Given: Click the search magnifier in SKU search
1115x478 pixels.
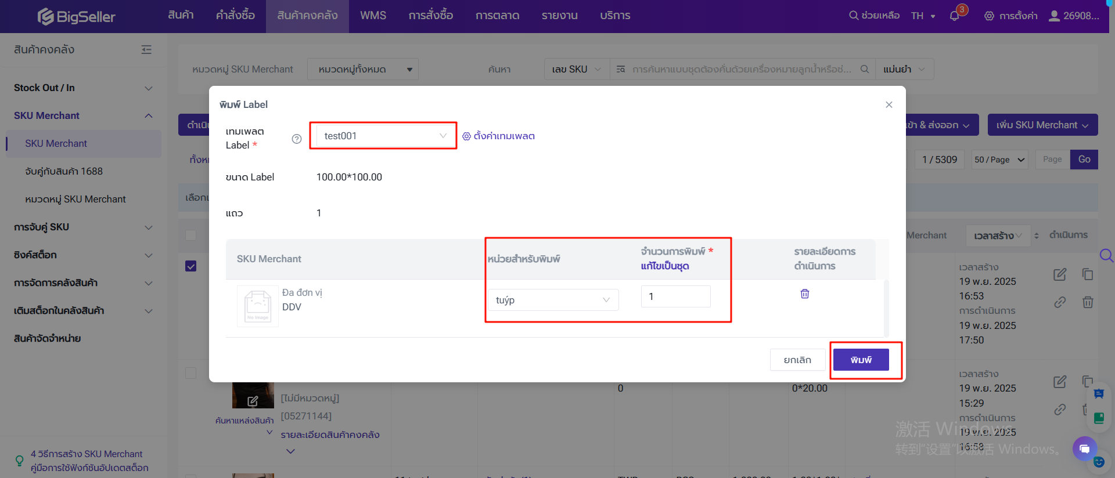Looking at the screenshot, I should 864,69.
